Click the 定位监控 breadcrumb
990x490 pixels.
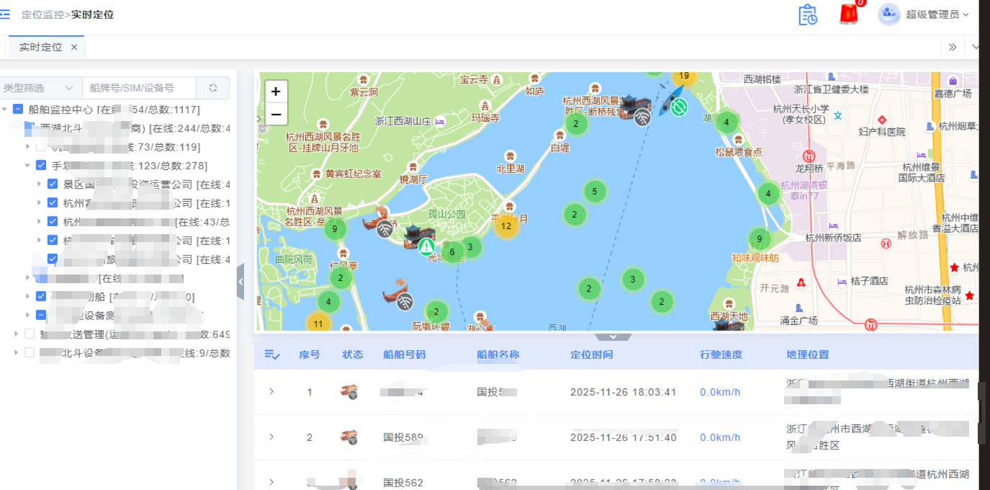42,14
